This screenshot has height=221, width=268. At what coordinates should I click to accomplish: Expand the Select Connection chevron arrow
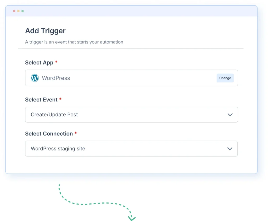click(x=230, y=149)
